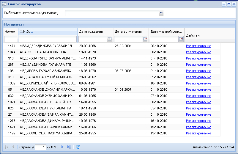Refresh the notaries list

(x=78, y=147)
